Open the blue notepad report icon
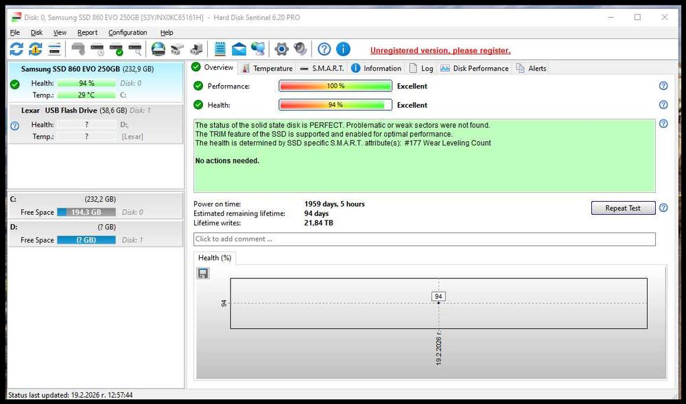This screenshot has height=404, width=686. 220,49
